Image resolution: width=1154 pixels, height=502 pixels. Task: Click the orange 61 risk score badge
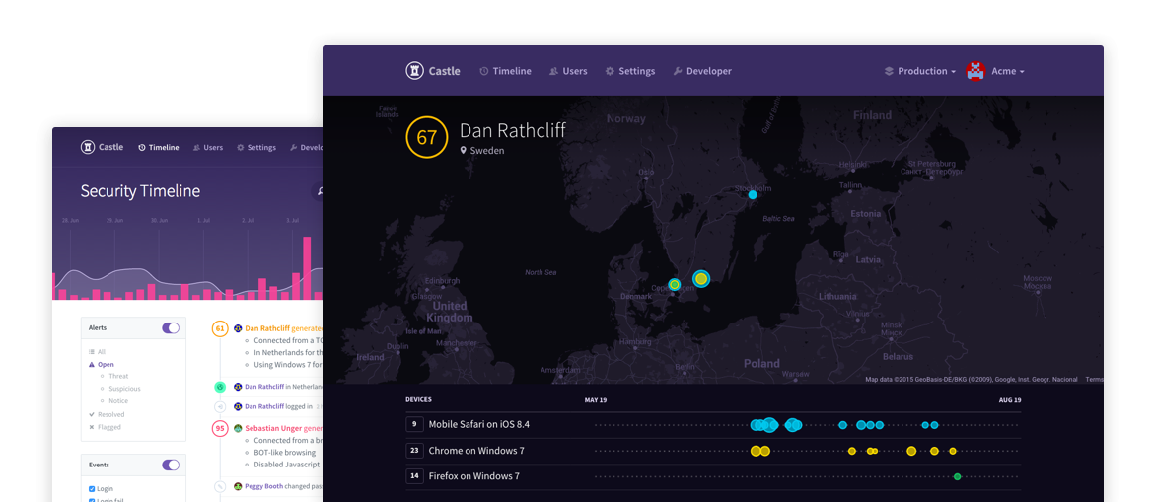tap(219, 328)
